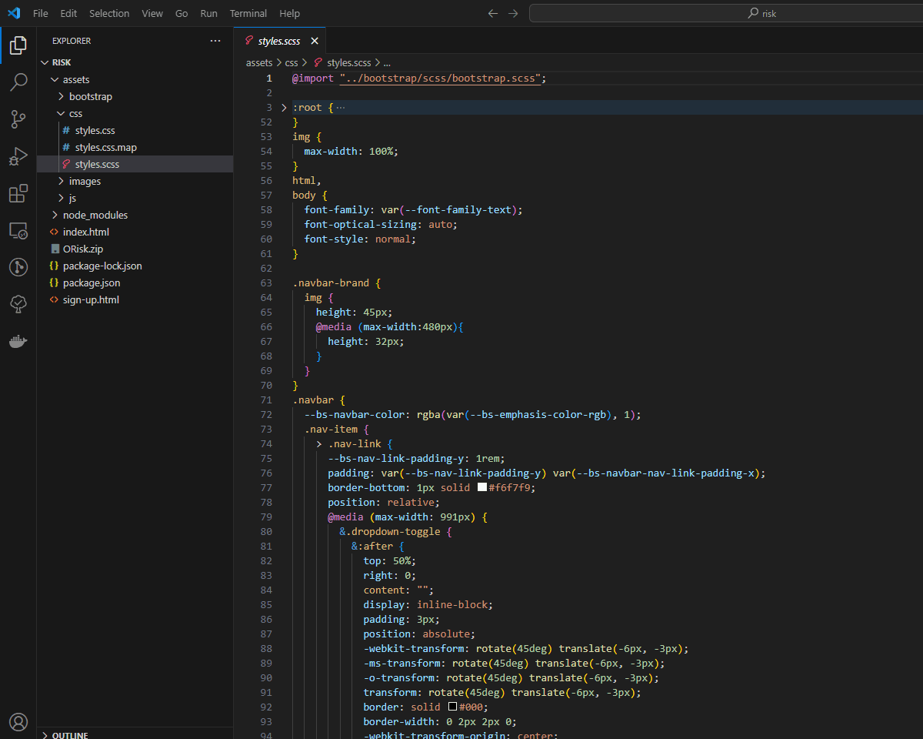Go back using the navigation arrow
This screenshot has height=739, width=923.
(493, 13)
